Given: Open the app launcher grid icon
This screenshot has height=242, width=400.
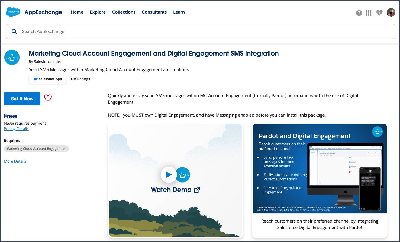Looking at the screenshot, I should pos(369,13).
